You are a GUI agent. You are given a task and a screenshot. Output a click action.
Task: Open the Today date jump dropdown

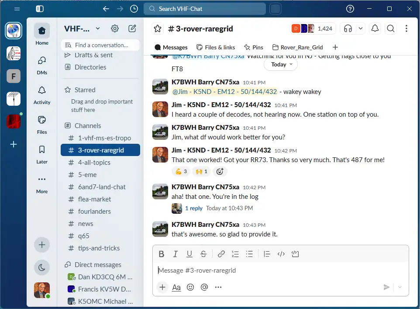281,65
